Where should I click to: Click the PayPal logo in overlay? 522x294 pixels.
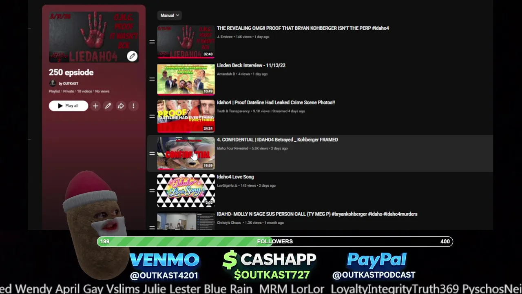click(376, 260)
